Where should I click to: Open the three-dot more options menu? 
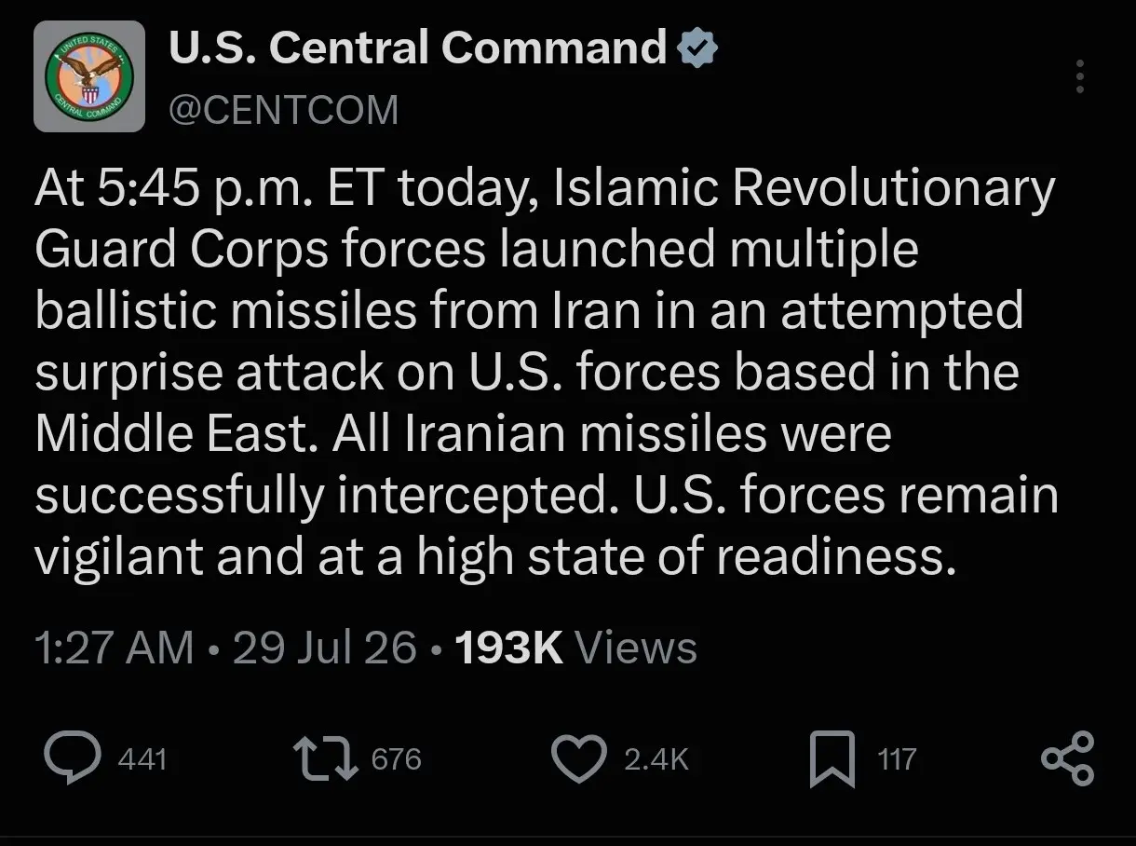pyautogui.click(x=1080, y=76)
